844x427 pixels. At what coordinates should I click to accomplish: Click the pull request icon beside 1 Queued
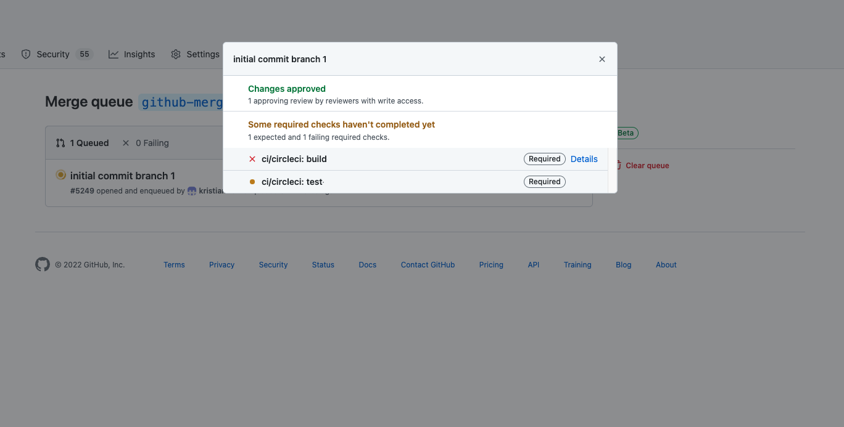60,142
